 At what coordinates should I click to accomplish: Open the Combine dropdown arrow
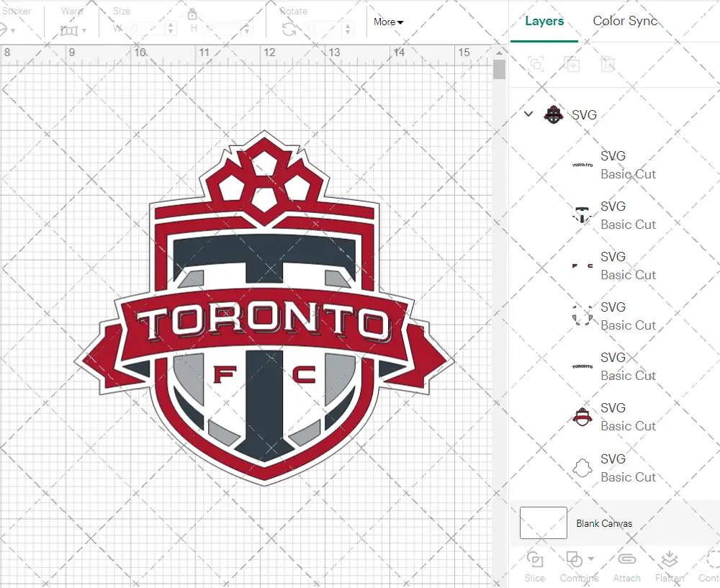(x=591, y=558)
